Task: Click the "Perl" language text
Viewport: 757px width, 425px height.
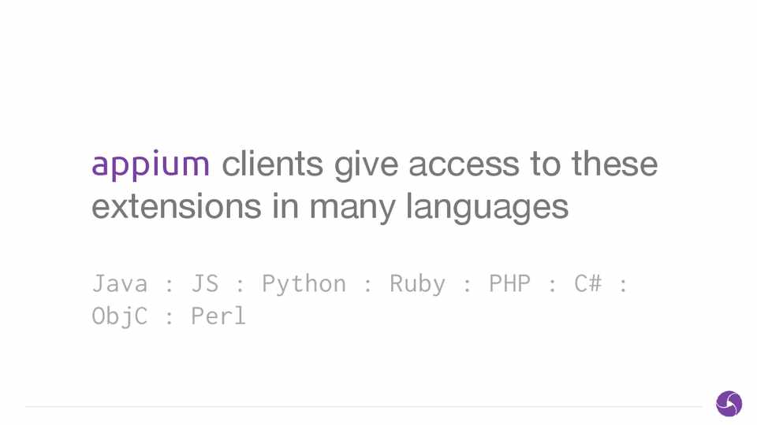Action: click(218, 316)
